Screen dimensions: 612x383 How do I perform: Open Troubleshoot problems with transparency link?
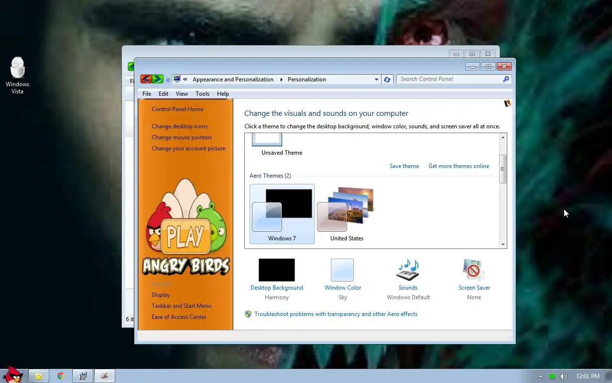pos(336,314)
